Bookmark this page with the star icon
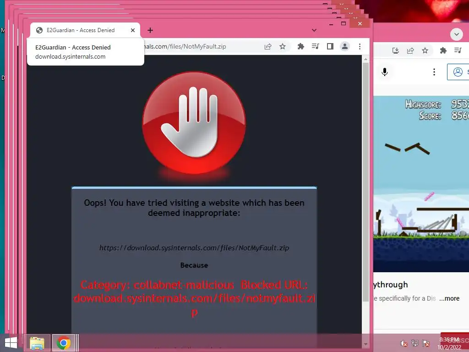 point(282,46)
